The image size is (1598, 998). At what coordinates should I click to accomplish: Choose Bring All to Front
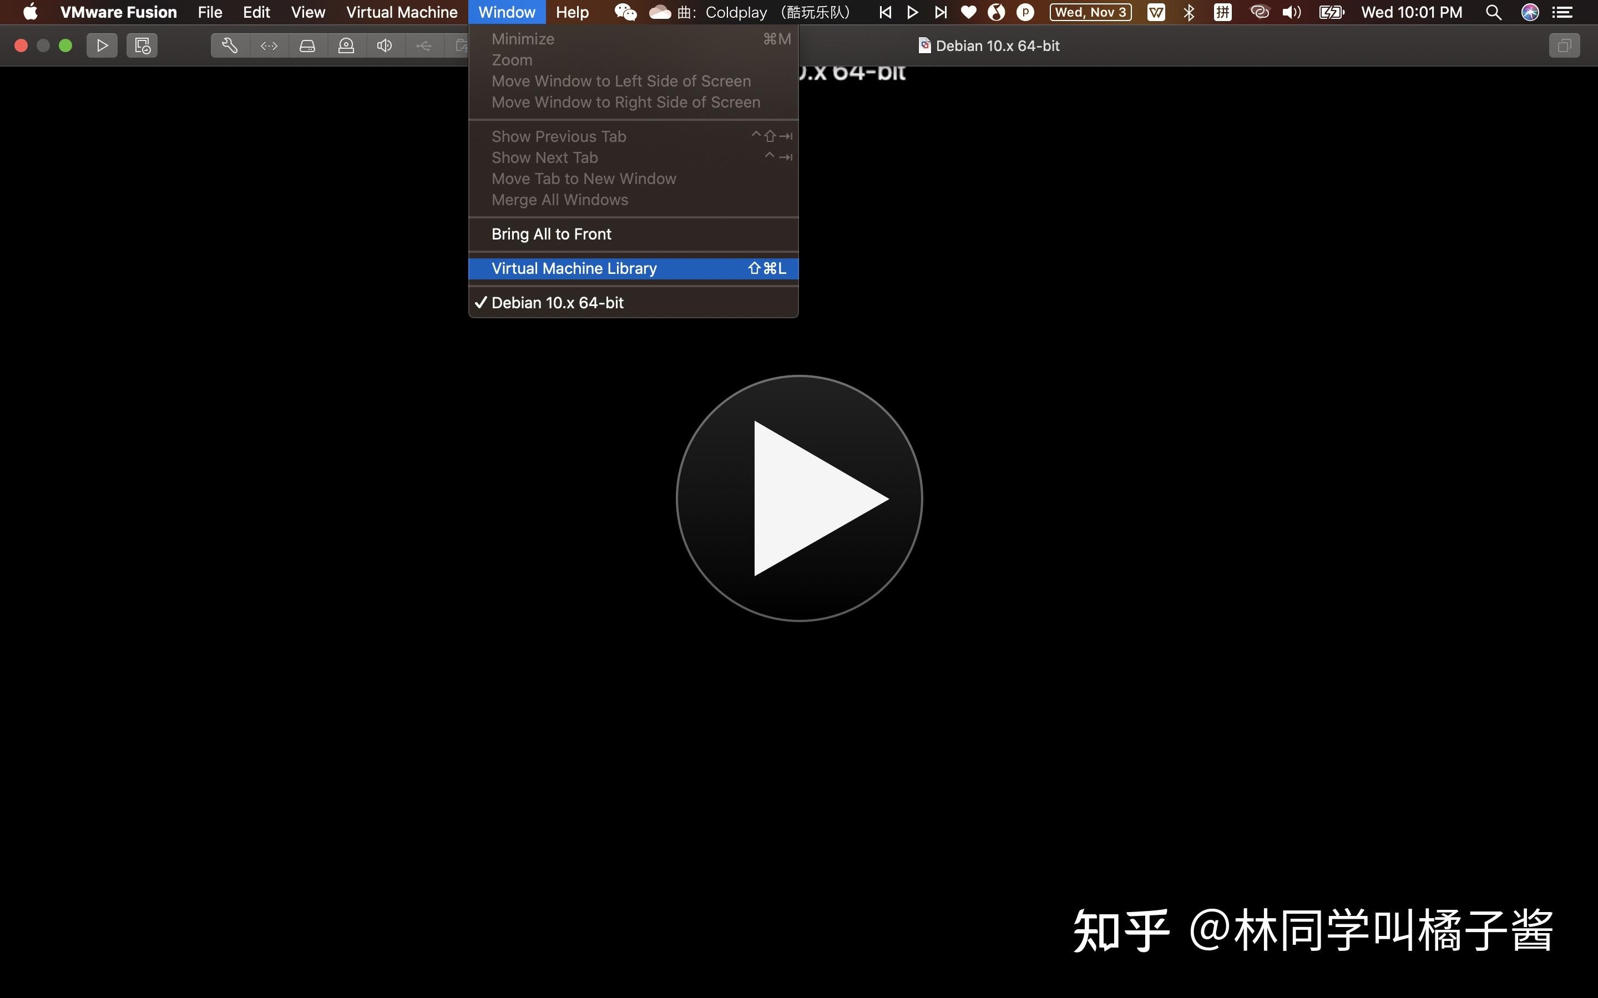click(x=551, y=233)
